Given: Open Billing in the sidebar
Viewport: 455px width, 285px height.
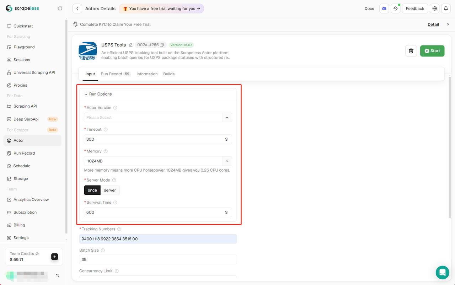Looking at the screenshot, I should 32,226.
